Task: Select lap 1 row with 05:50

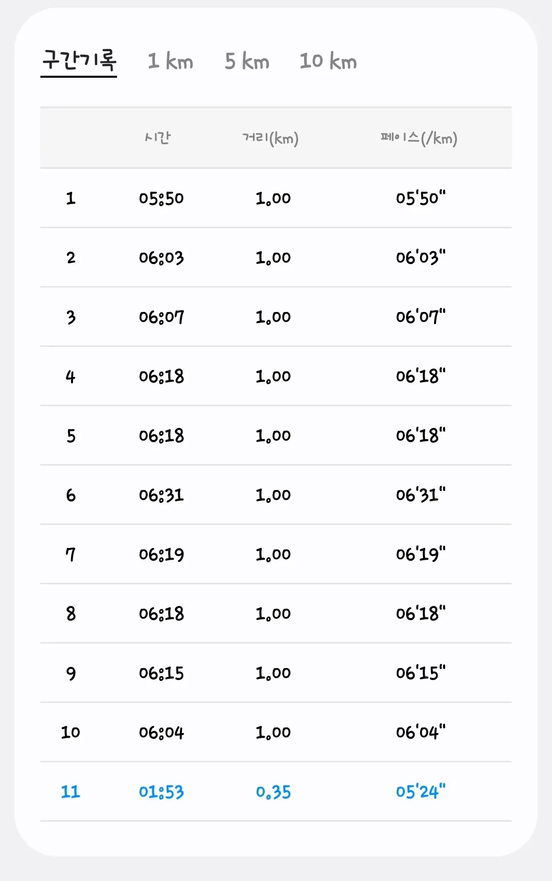Action: point(276,198)
